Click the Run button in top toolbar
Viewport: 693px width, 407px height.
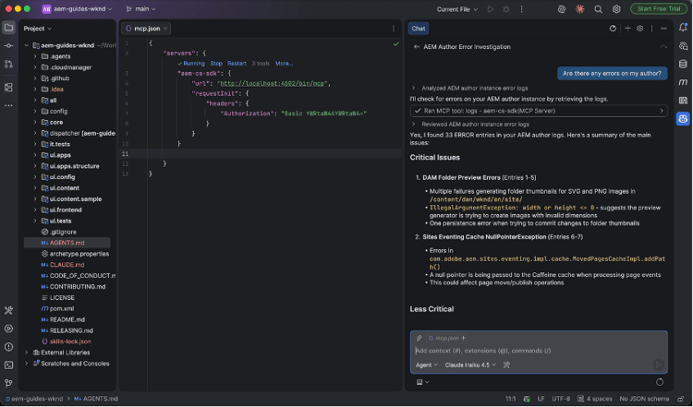[x=490, y=9]
